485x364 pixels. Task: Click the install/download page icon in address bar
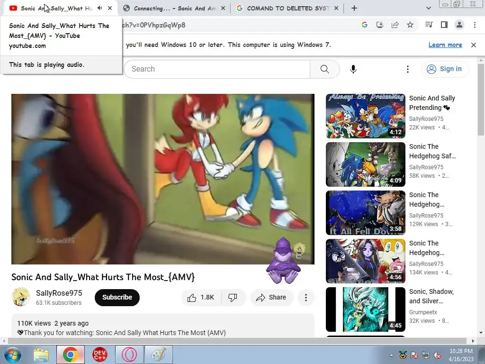tap(379, 25)
